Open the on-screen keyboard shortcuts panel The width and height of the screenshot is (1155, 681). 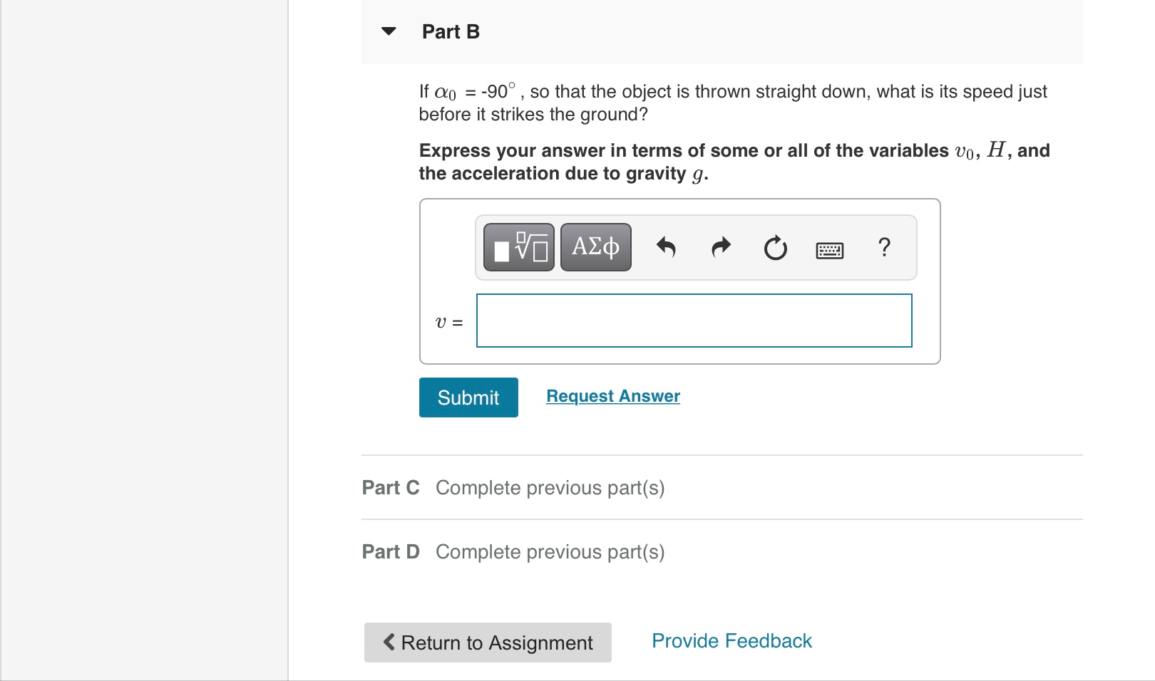point(829,249)
